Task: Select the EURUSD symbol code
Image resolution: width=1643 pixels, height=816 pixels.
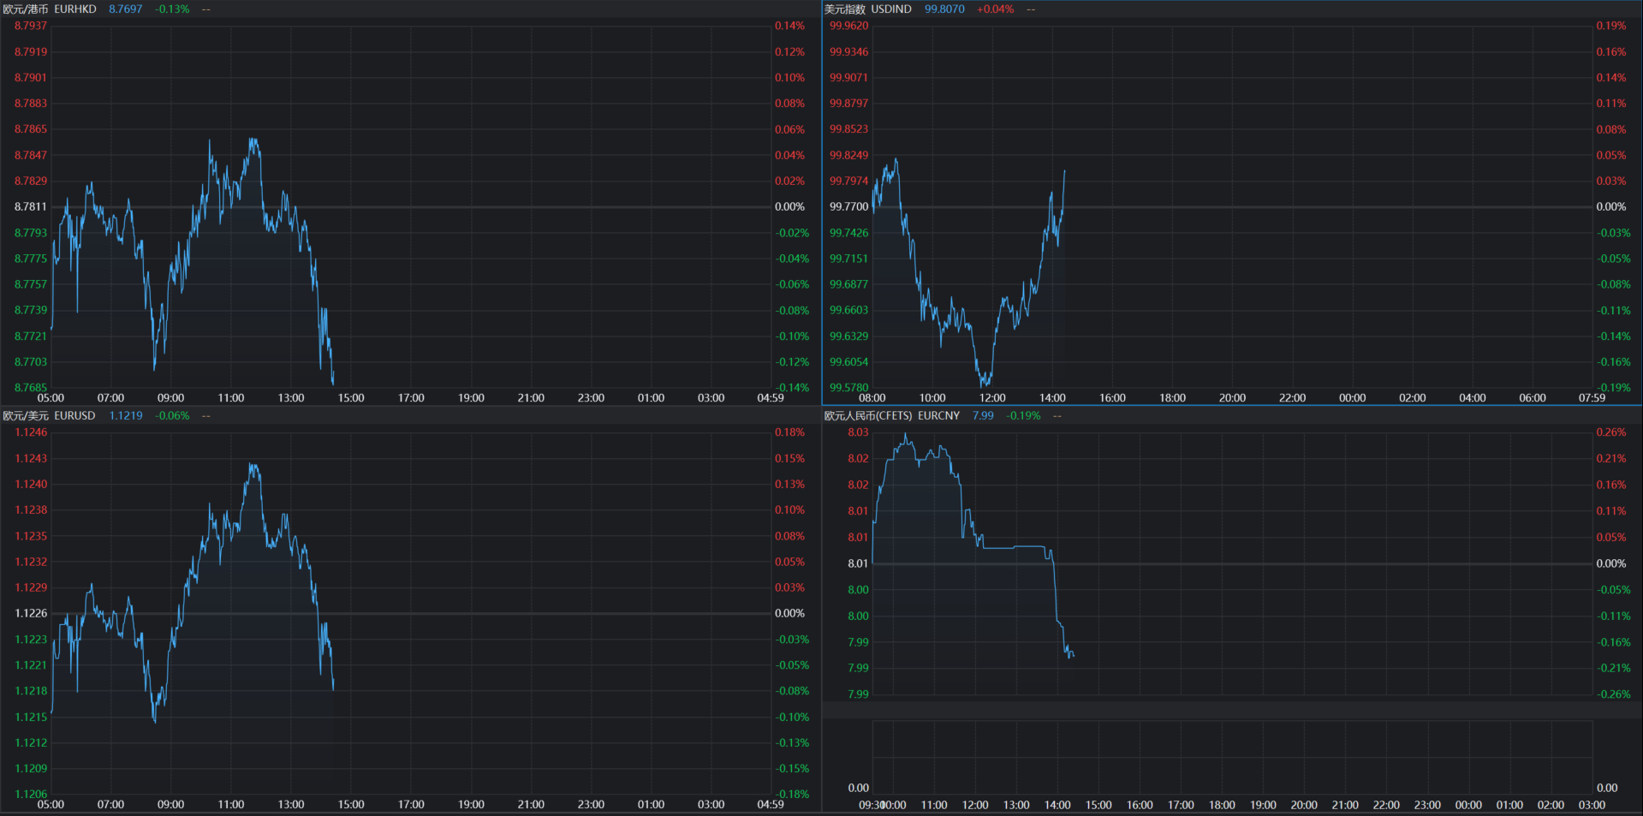Action: (x=74, y=415)
